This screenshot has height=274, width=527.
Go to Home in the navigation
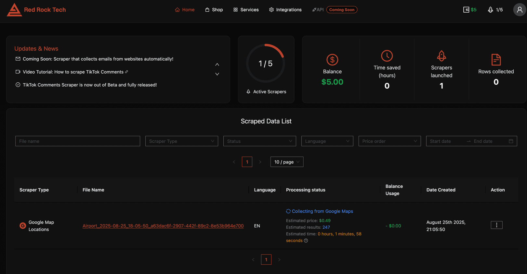click(185, 10)
